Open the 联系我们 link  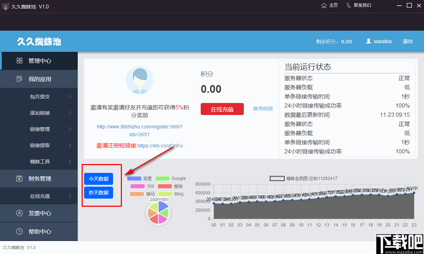tap(363, 5)
